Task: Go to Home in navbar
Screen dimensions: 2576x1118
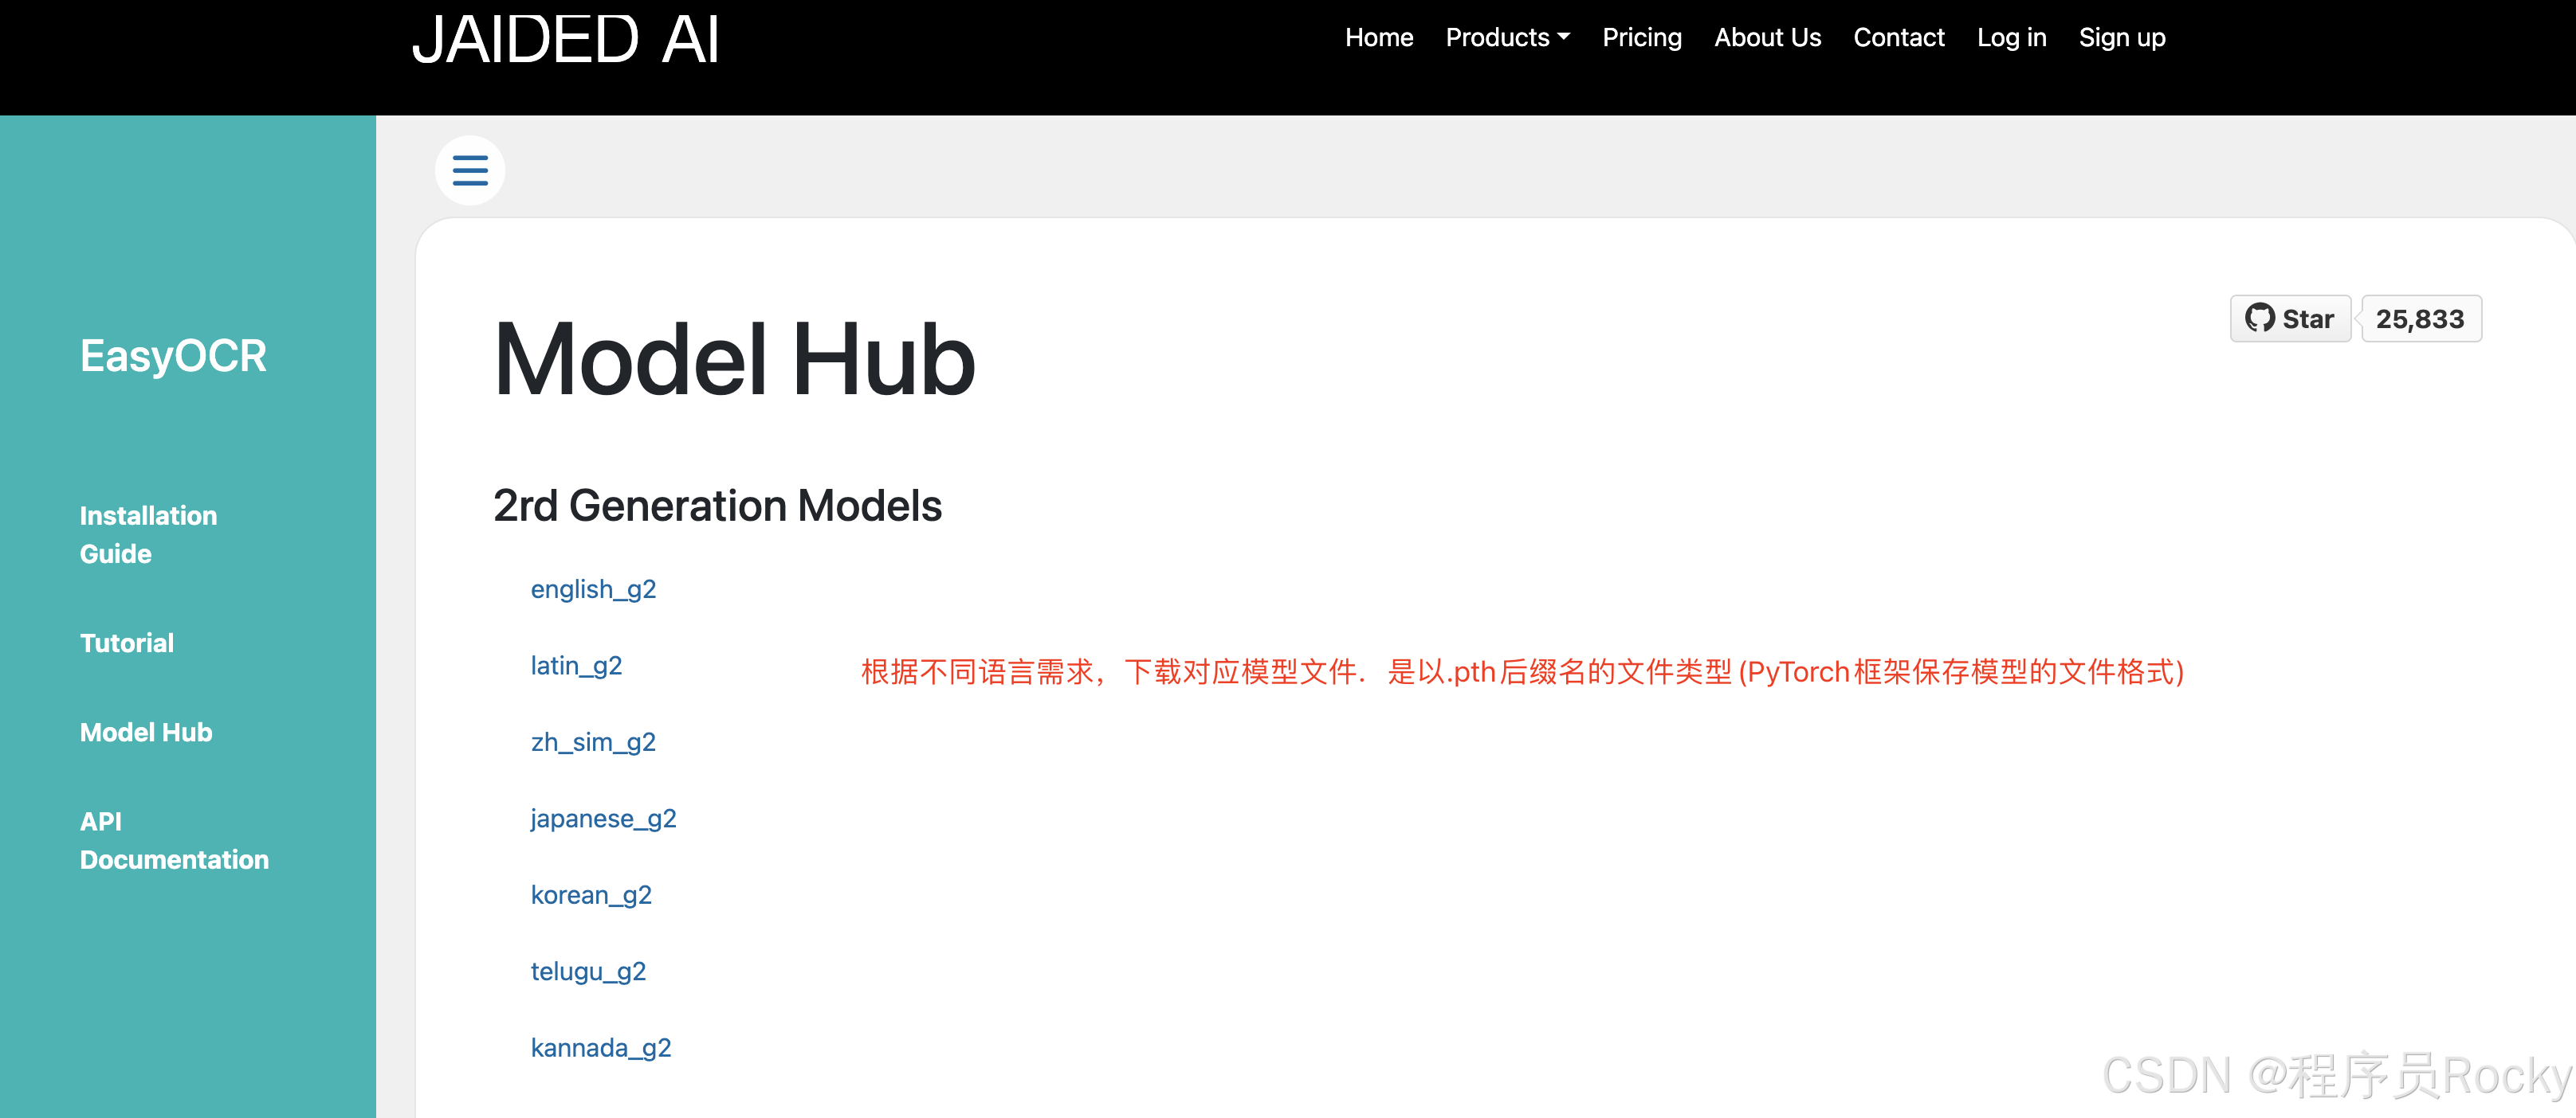Action: (x=1378, y=38)
